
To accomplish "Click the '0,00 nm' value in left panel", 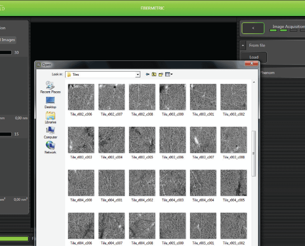I will 21,118.
